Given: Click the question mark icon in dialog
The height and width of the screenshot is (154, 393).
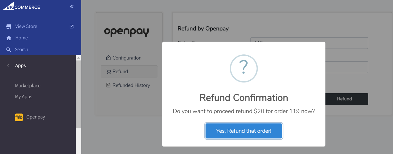Looking at the screenshot, I should (244, 68).
